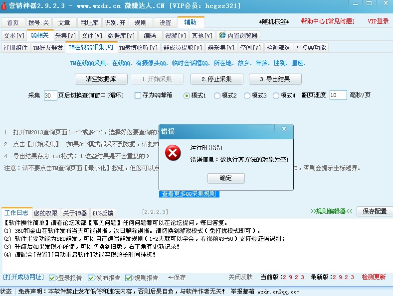Click 3.导出结果 button
The image size is (393, 296).
coord(275,79)
